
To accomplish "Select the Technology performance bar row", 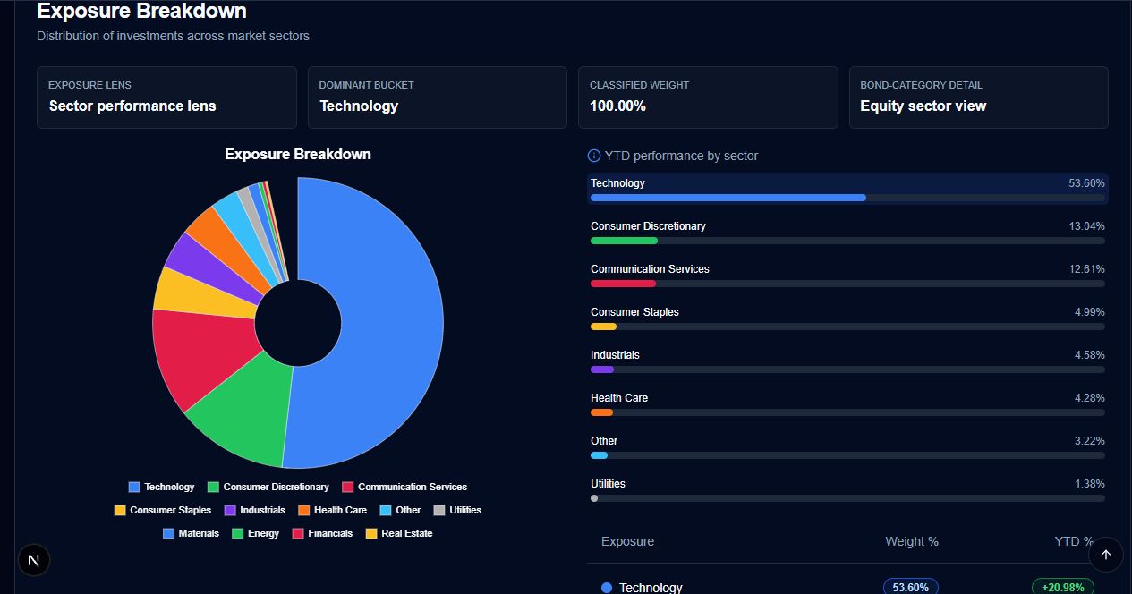I will tap(847, 189).
